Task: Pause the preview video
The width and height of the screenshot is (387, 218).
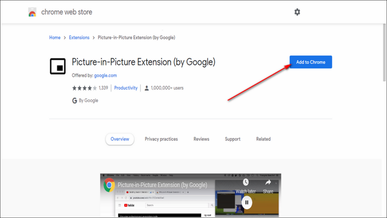Action: point(246,202)
